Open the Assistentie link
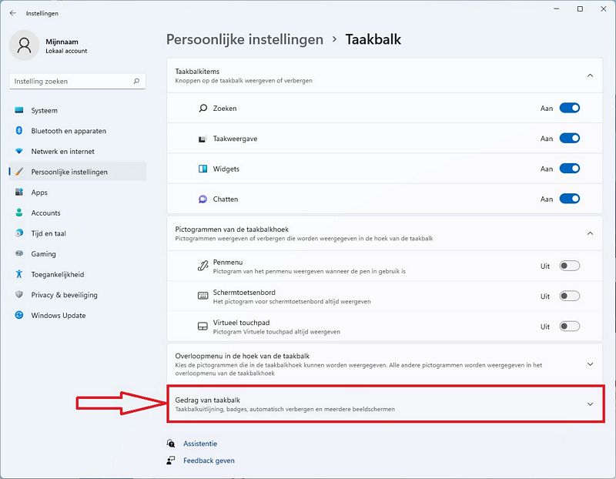The height and width of the screenshot is (479, 616). click(200, 444)
